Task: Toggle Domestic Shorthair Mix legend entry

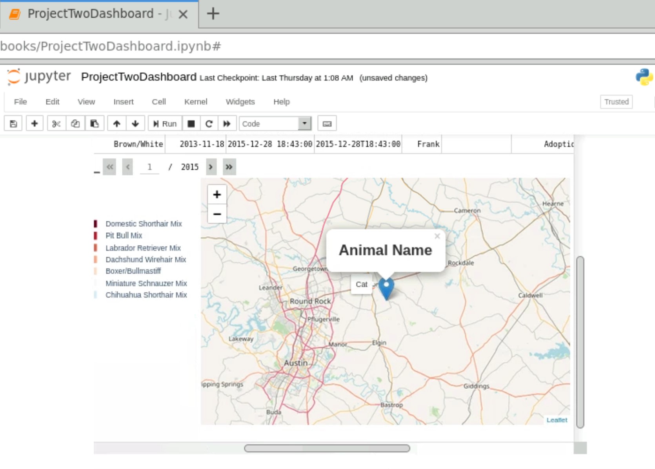Action: pyautogui.click(x=143, y=224)
